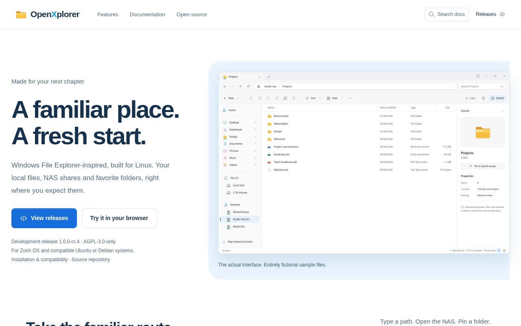Click the Search docs field
The height and width of the screenshot is (326, 521).
[x=447, y=14]
